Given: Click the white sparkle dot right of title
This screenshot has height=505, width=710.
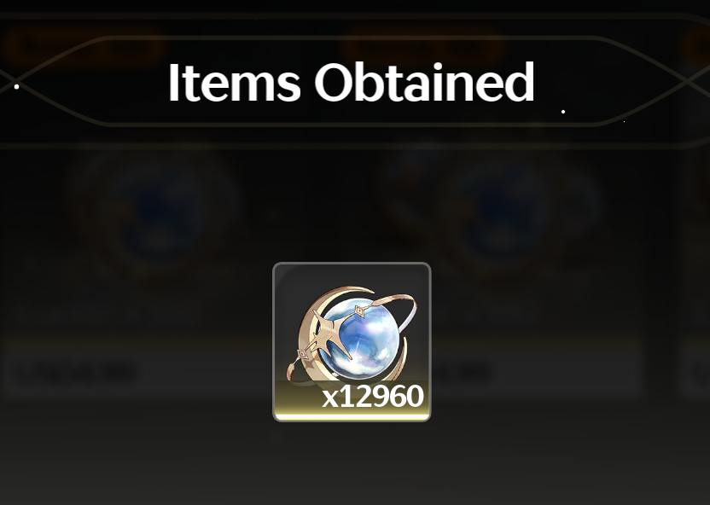Looking at the screenshot, I should (x=563, y=111).
